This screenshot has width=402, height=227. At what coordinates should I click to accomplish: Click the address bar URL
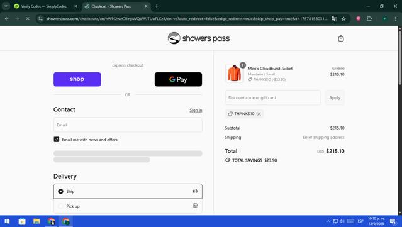187,19
